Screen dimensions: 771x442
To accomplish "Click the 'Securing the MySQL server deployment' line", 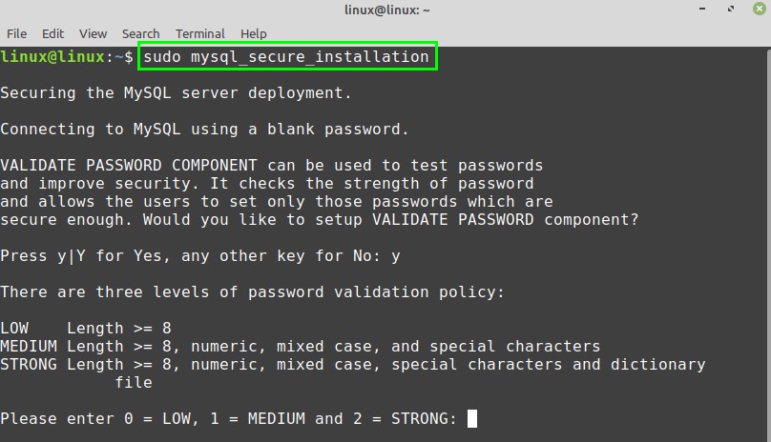I will point(177,92).
